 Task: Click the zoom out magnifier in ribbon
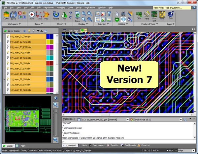(x=89, y=14)
